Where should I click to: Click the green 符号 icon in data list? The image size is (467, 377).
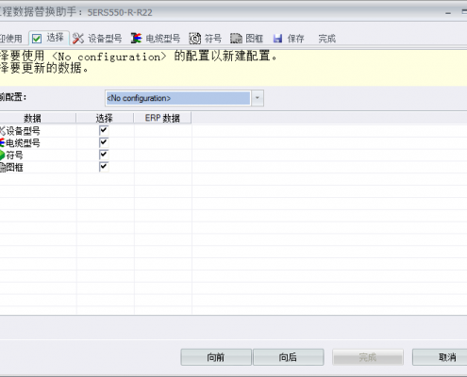(2, 155)
